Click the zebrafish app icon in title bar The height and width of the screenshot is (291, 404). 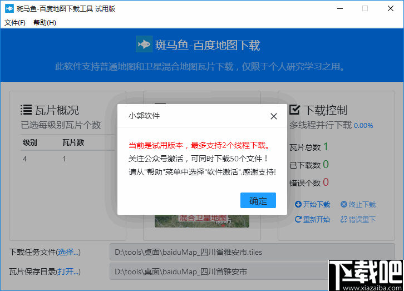coord(9,8)
